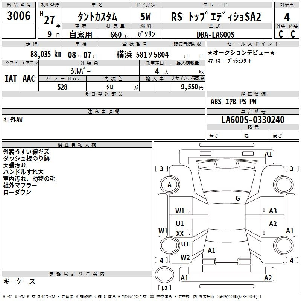
Task: Click the XX replaced-panel mark on the diagram
Action: click(180, 234)
